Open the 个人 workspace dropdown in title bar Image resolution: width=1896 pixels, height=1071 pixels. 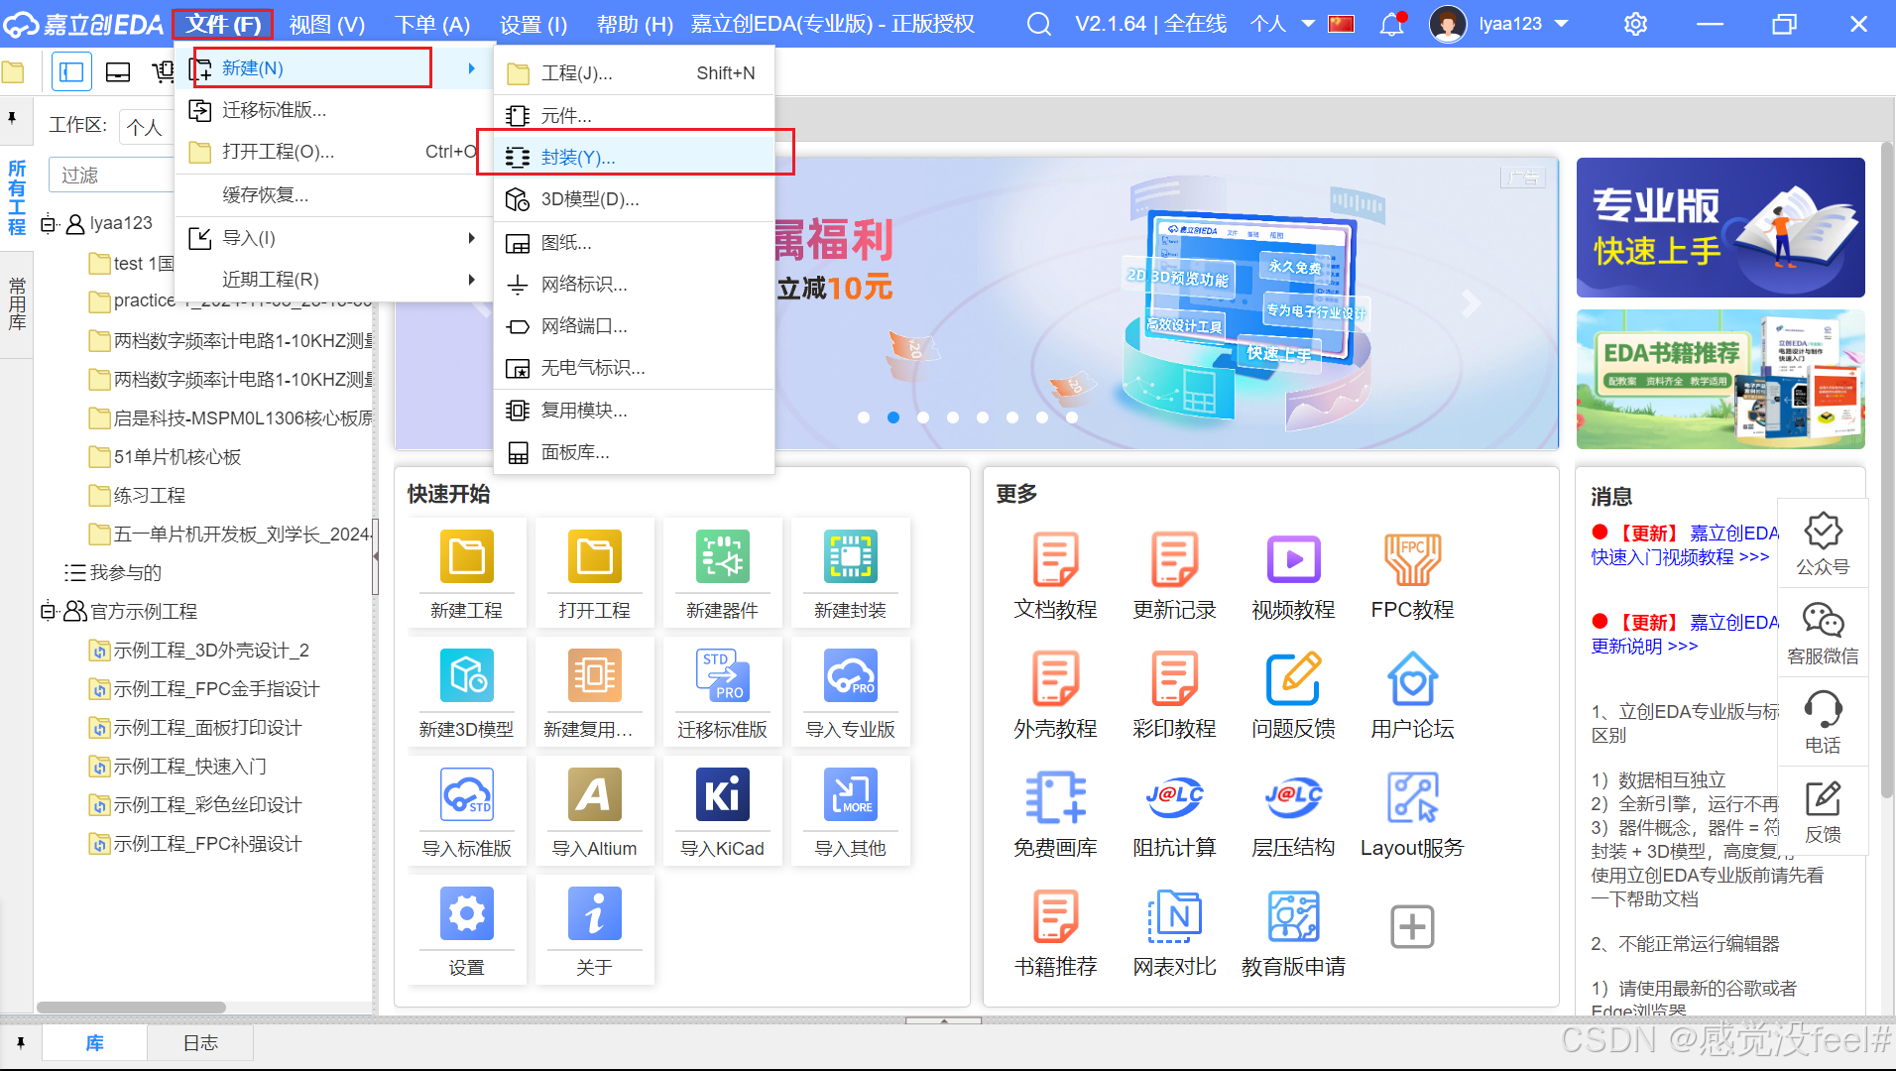coord(1282,24)
